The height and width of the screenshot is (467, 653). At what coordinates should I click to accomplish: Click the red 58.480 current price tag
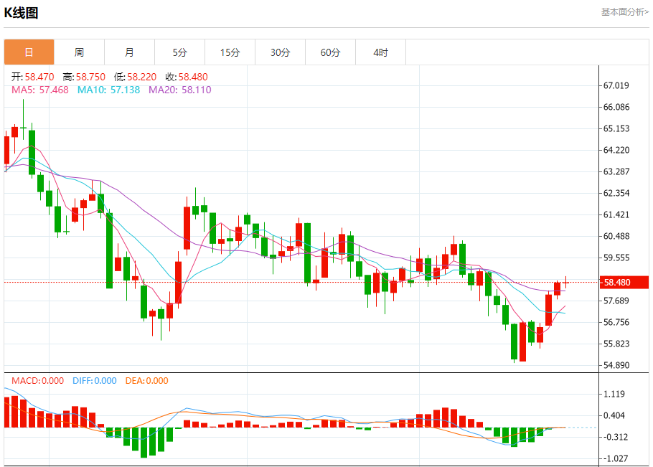624,282
